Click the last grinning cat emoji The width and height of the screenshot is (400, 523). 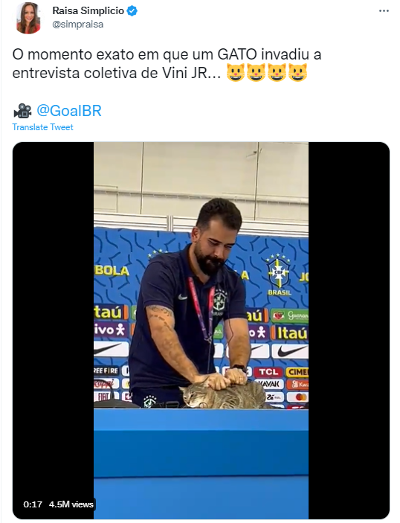click(297, 72)
